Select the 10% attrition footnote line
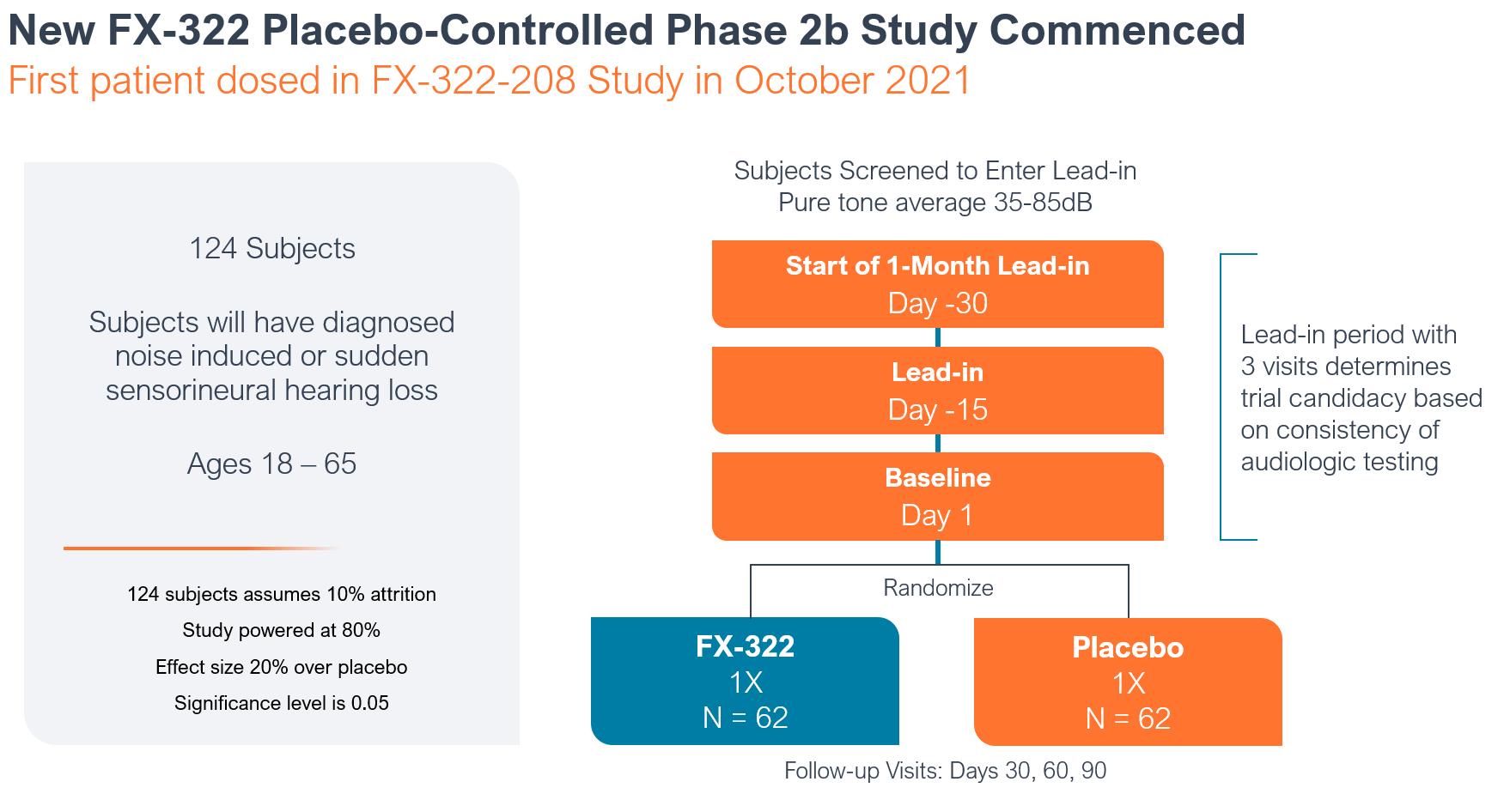Viewport: 1504px width, 806px height. [281, 594]
